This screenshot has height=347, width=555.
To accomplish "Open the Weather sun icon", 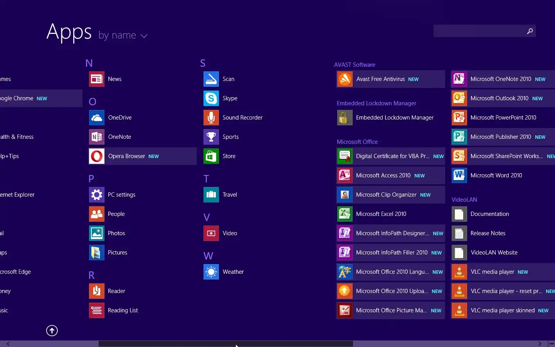I will point(211,272).
